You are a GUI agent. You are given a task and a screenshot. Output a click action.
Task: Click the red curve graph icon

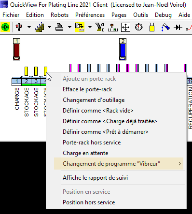click(x=189, y=27)
